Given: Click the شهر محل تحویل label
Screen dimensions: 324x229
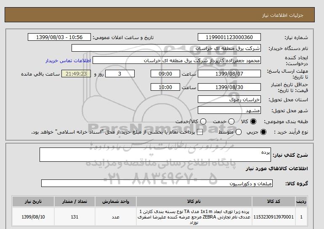Looking at the screenshot, I should [x=289, y=111].
